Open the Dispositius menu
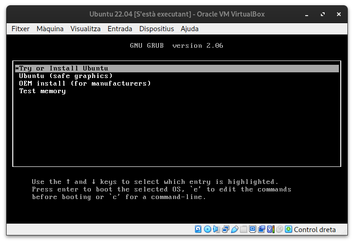354x243 pixels. point(156,29)
